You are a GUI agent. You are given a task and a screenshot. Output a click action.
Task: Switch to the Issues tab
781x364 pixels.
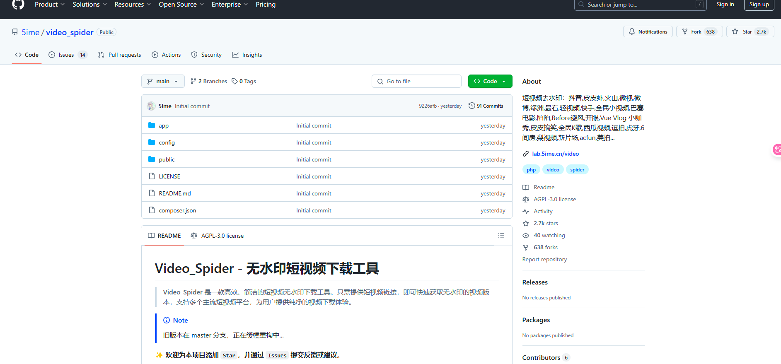click(68, 55)
